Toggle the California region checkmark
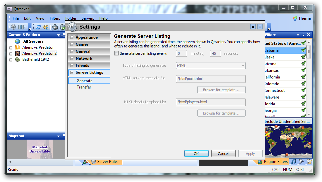Image resolution: width=322 pixels, height=182 pixels. click(x=304, y=77)
